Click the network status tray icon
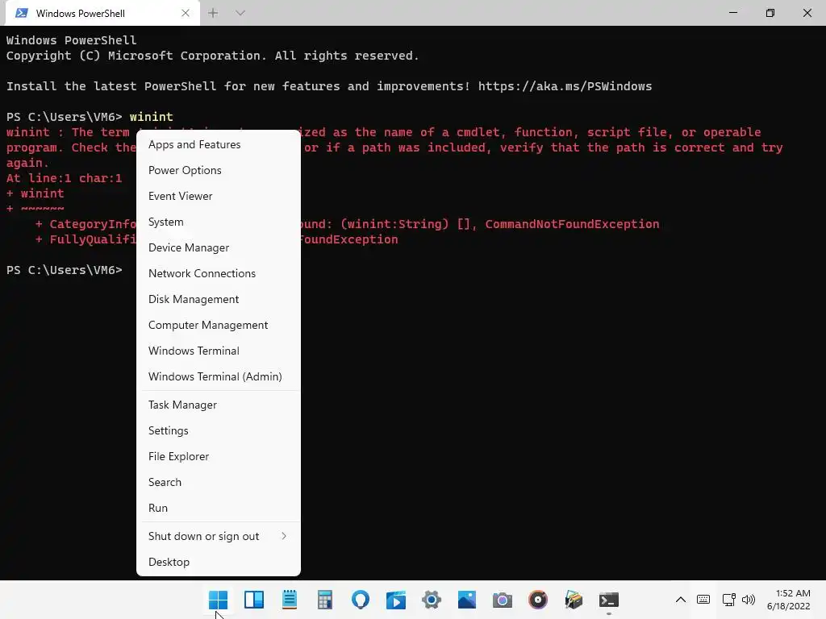 pyautogui.click(x=728, y=600)
